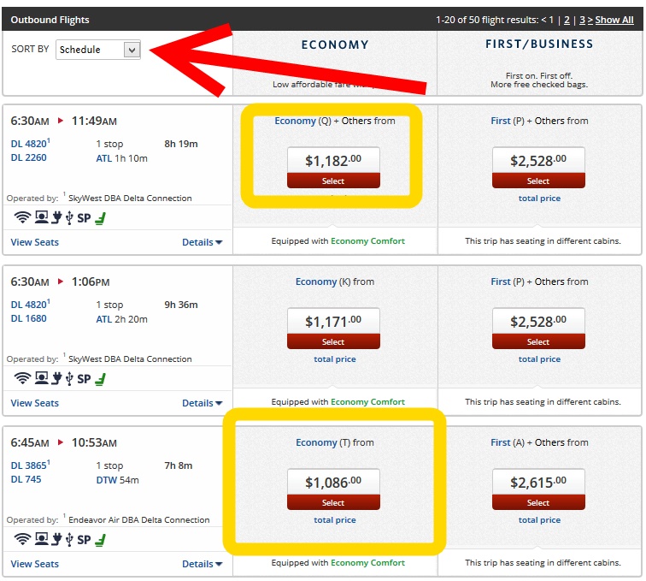Viewport: 646px width, 581px height.
Task: Expand Details for the 6:45AM–10:53AM flight
Action: 202,564
